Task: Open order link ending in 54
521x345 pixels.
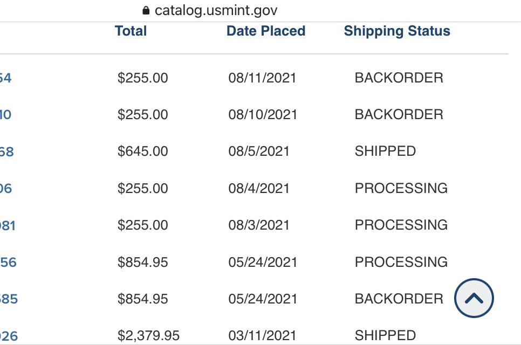Action: point(5,78)
